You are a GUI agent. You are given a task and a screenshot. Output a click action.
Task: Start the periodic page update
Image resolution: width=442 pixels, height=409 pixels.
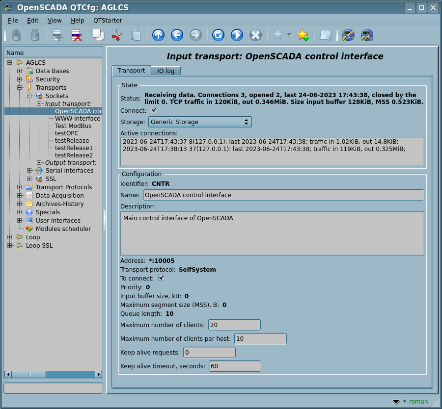click(237, 35)
